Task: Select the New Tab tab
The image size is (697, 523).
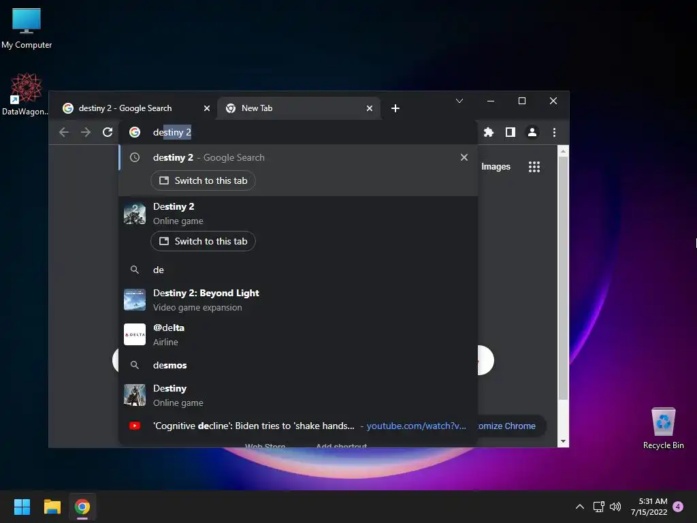Action: pyautogui.click(x=298, y=108)
